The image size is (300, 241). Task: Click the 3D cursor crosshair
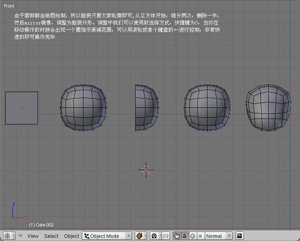(x=146, y=169)
